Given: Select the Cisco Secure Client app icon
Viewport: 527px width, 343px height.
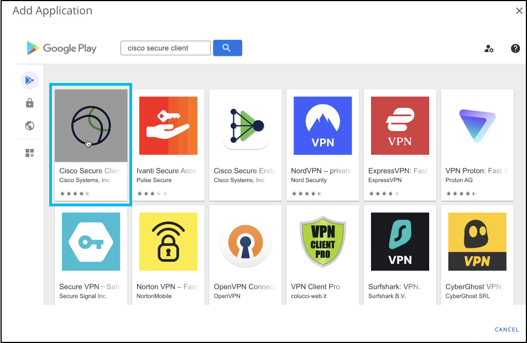Looking at the screenshot, I should point(91,126).
